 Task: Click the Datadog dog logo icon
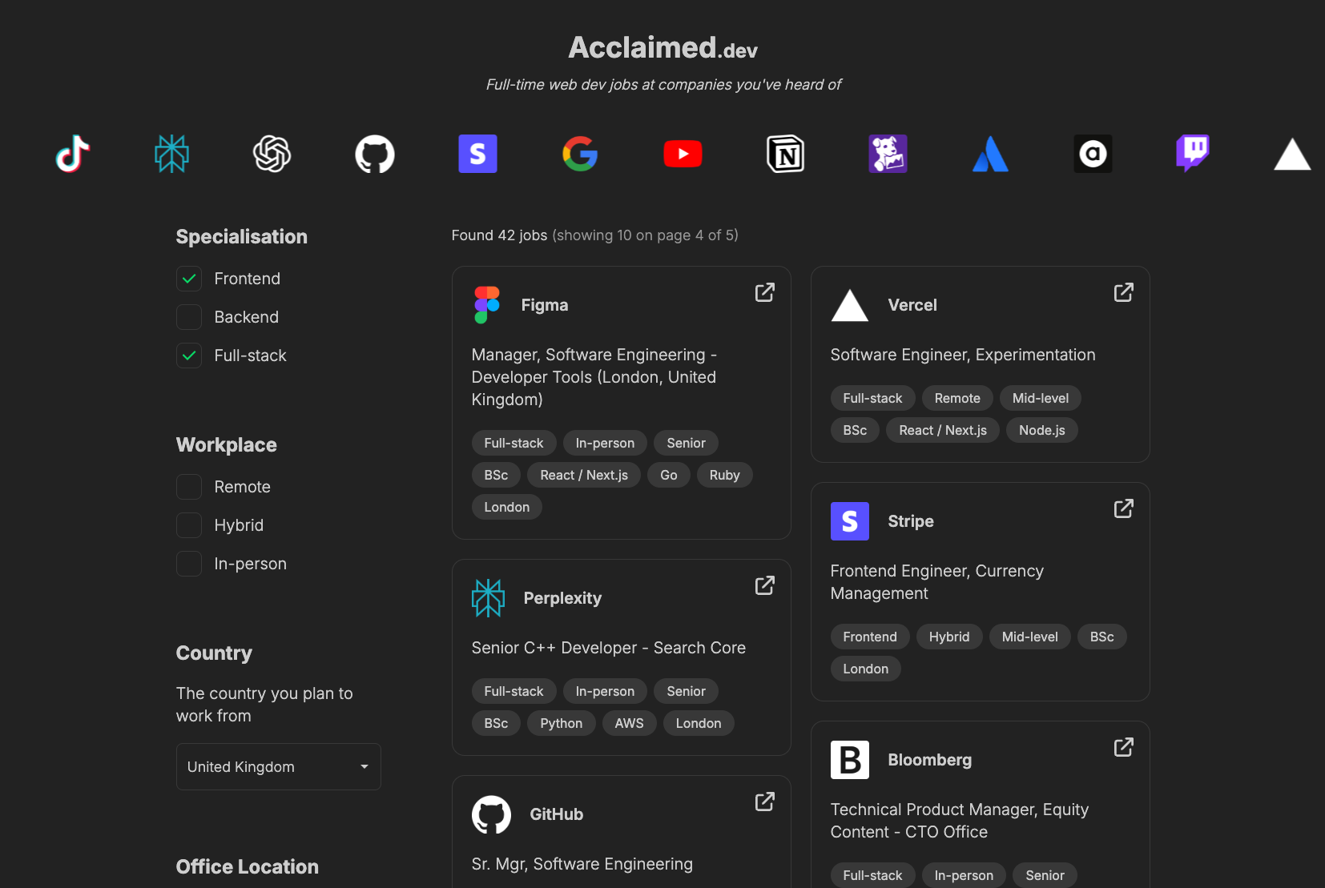pyautogui.click(x=888, y=154)
